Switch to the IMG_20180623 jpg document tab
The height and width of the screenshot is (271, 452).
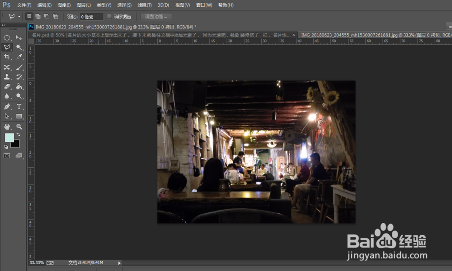(376, 35)
